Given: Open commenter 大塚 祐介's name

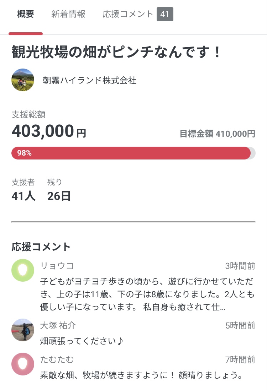Looking at the screenshot, I should point(58,325).
